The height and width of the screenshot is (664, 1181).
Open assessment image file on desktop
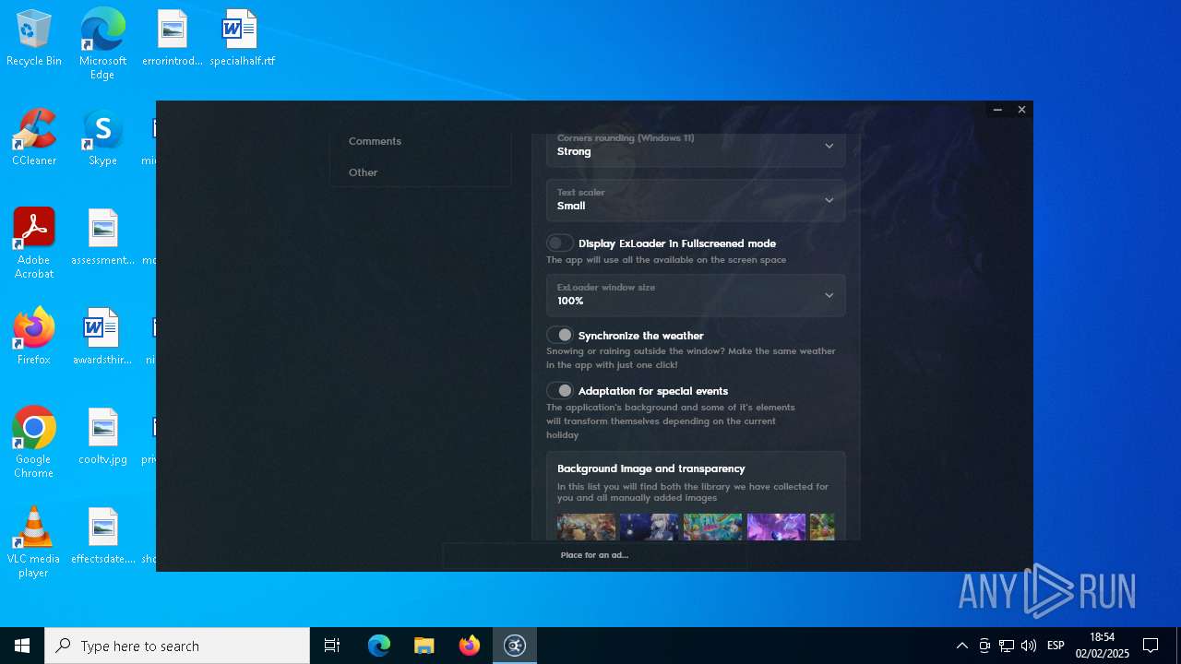tap(102, 238)
